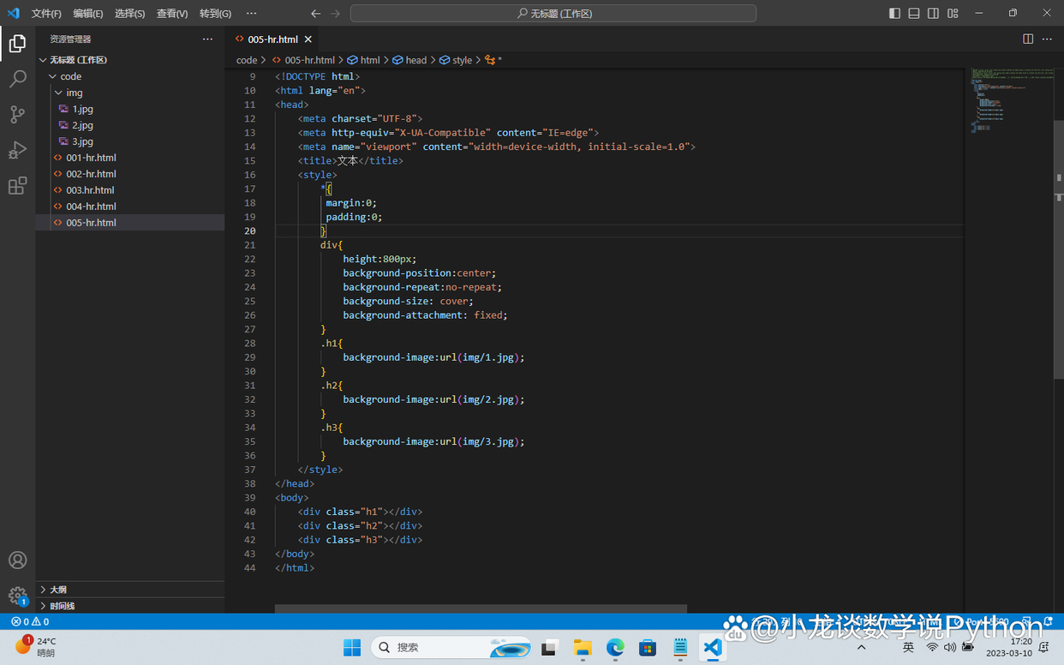Open the Run and Debug view
The width and height of the screenshot is (1064, 665).
click(17, 150)
